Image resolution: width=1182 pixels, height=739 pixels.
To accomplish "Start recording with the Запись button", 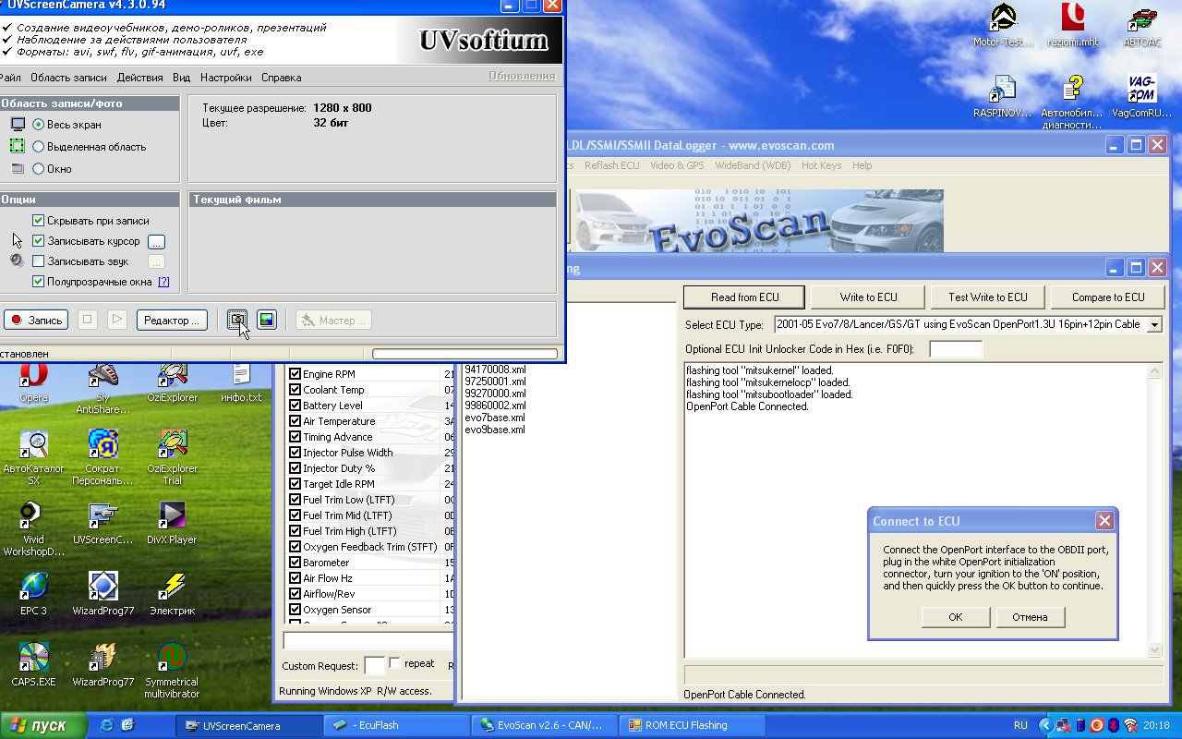I will point(35,320).
